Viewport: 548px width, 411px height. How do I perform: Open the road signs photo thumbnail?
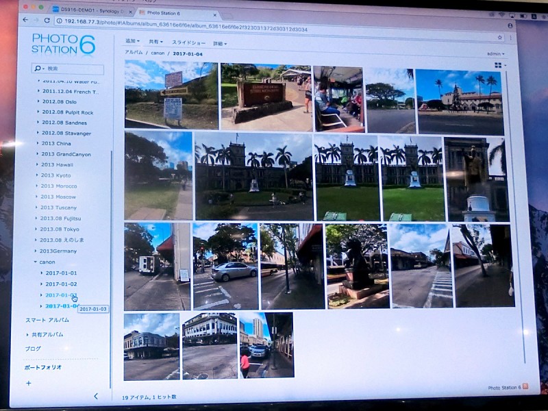171,95
